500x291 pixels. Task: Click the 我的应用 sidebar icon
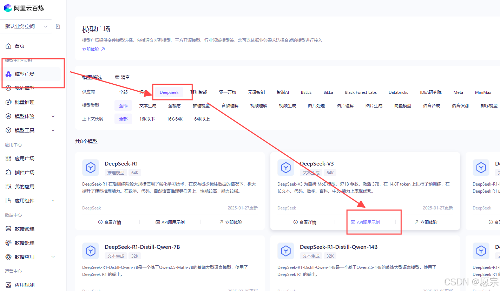(9, 187)
